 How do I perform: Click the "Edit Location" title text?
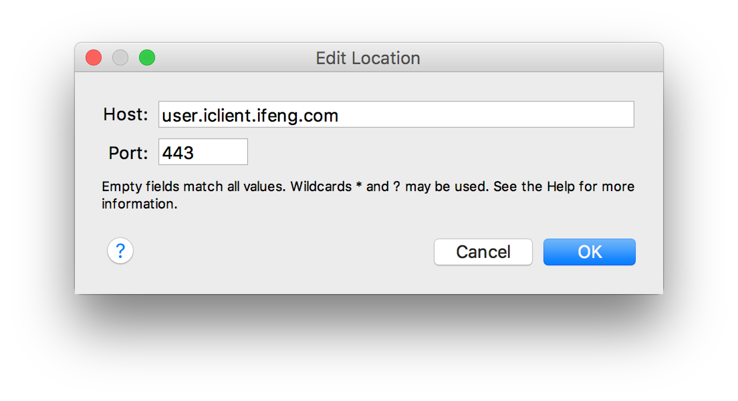(368, 59)
